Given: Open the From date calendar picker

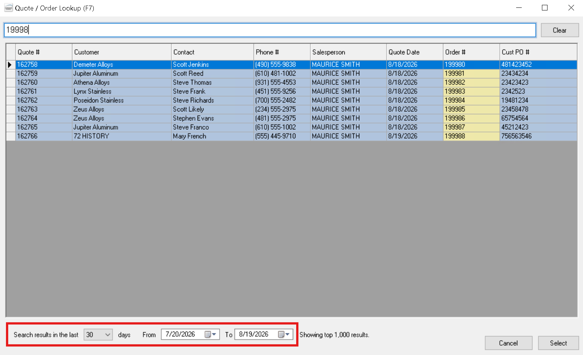Looking at the screenshot, I should (x=211, y=334).
